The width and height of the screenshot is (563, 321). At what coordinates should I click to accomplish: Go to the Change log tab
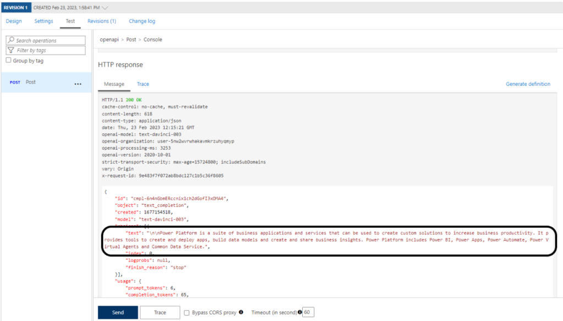[142, 21]
